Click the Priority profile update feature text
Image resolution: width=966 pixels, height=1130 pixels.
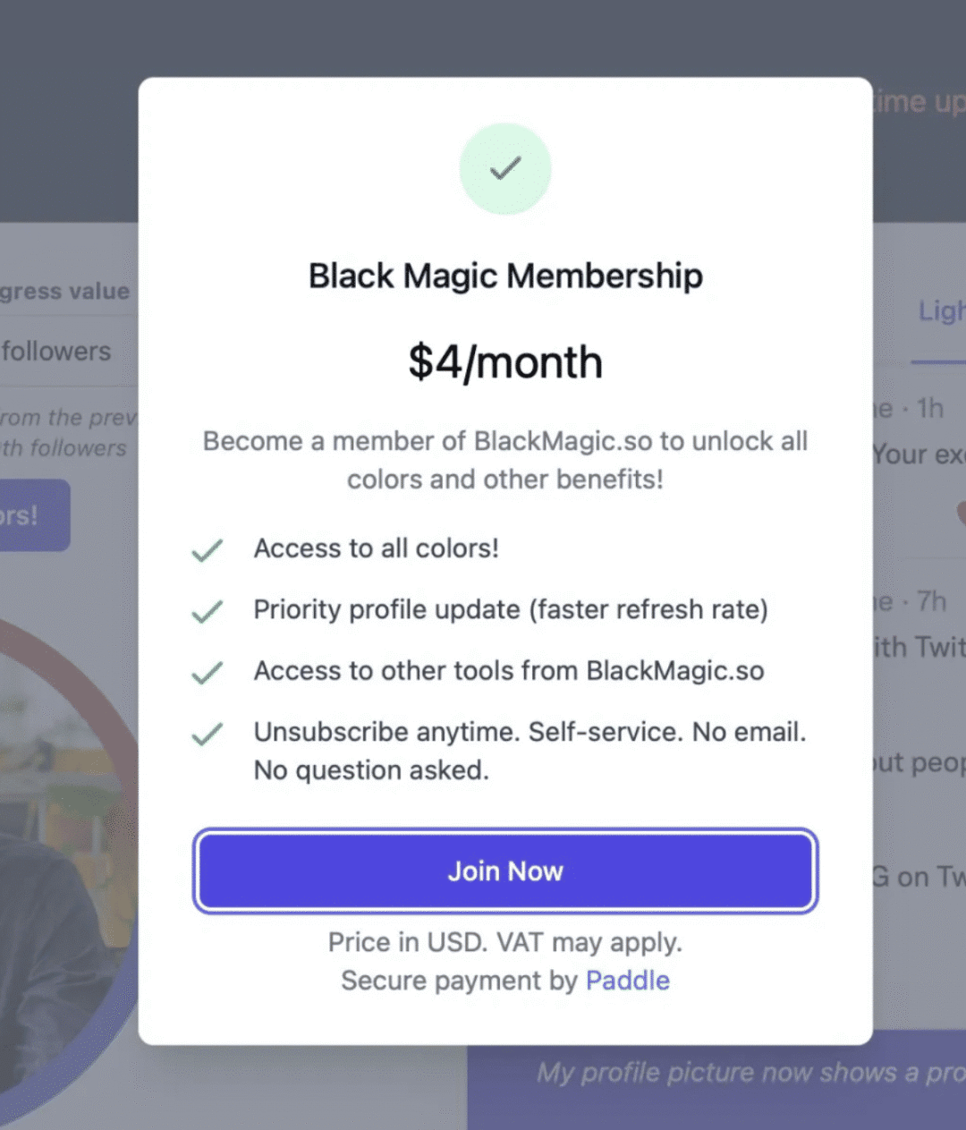[x=510, y=609]
